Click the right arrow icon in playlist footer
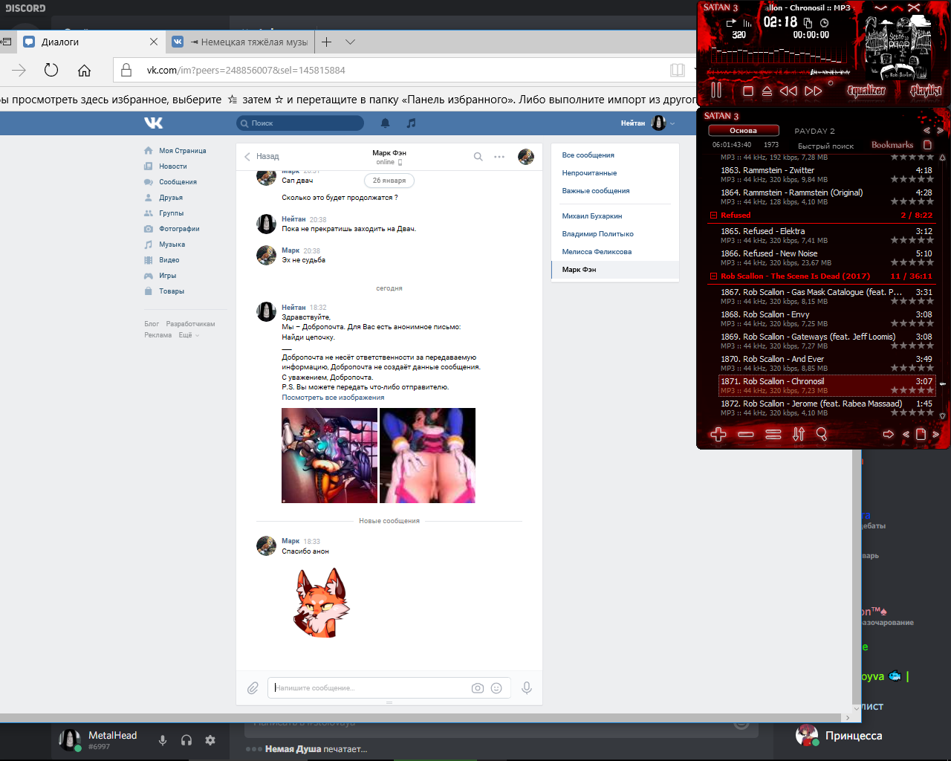Viewport: 951px width, 761px height. coord(888,434)
